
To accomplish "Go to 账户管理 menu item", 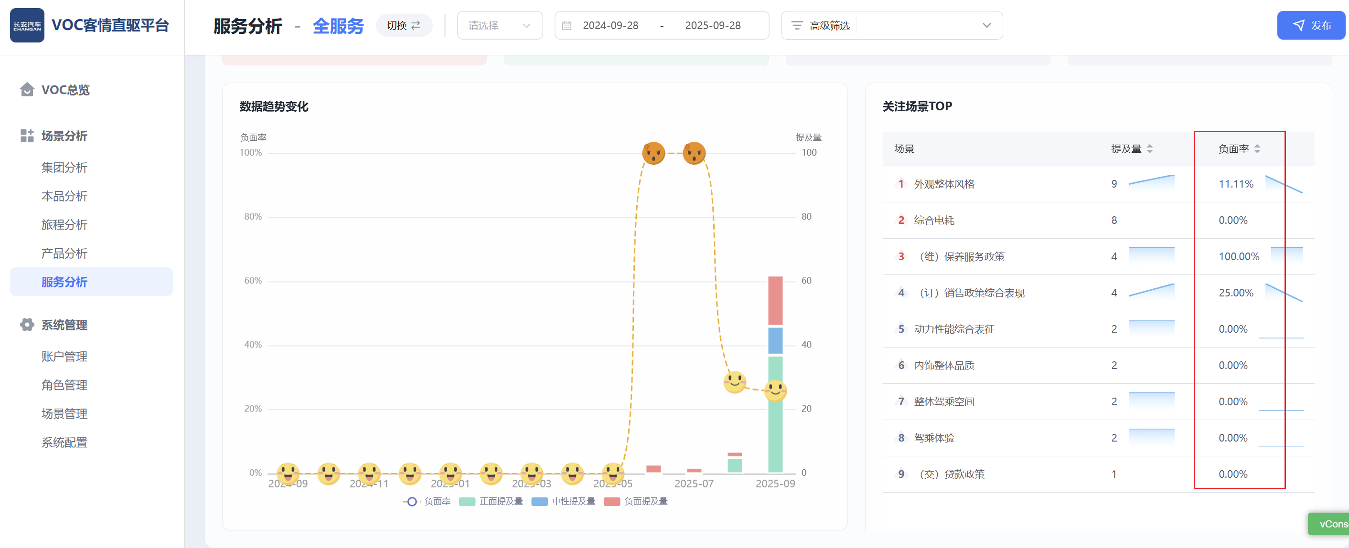I will pos(64,357).
